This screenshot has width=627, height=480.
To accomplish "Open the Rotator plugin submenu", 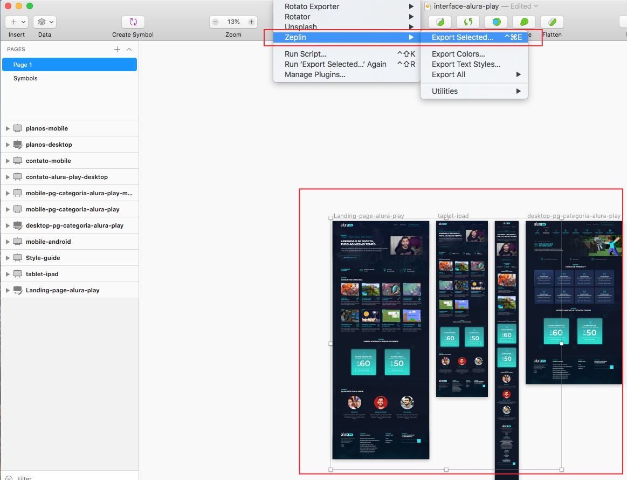I will 347,17.
